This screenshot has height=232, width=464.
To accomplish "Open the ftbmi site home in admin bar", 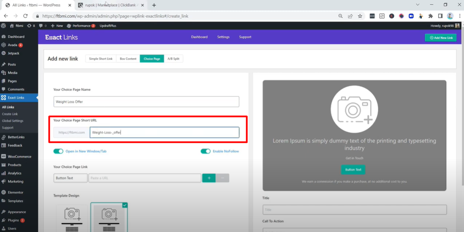I will tap(16, 26).
